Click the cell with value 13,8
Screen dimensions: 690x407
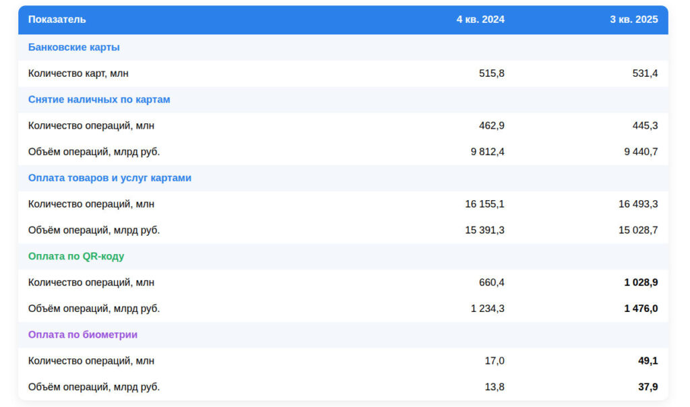coord(494,387)
